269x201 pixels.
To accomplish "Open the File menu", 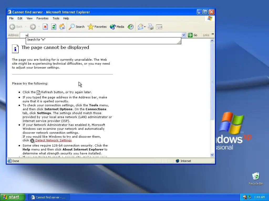I will (x=11, y=18).
